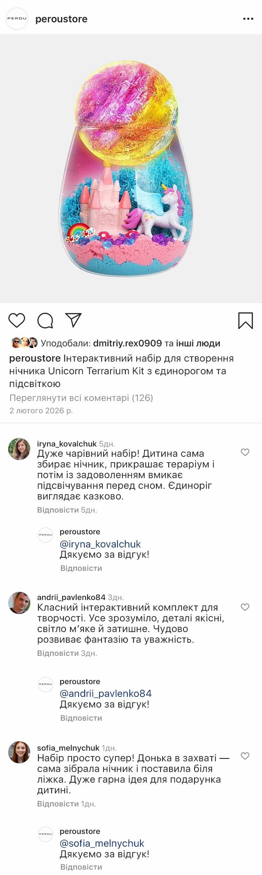Screen dimensions: 262x875
Task: Save post with the bookmark icon
Action: point(246,321)
